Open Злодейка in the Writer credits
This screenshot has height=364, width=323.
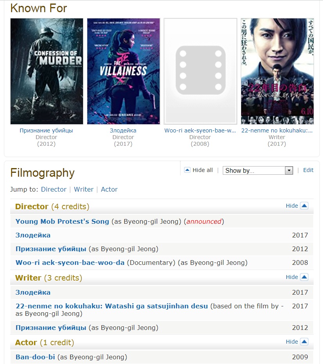pyautogui.click(x=33, y=292)
